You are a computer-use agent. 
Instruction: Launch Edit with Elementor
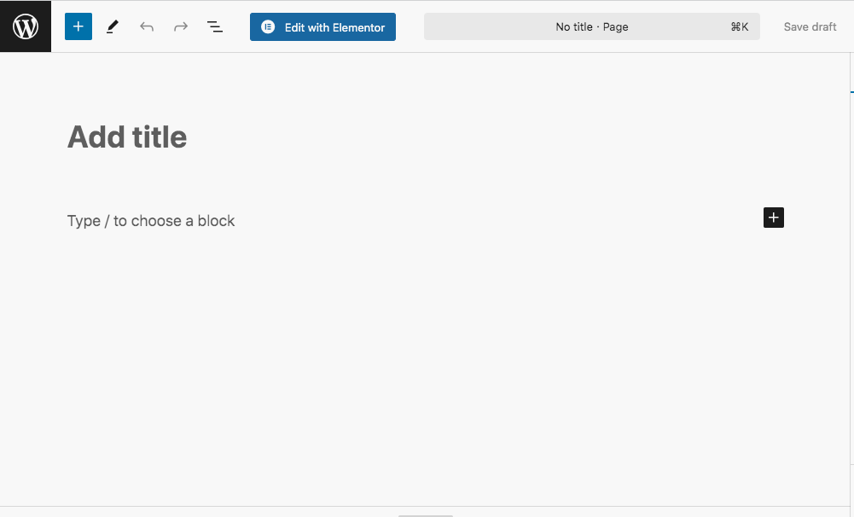click(x=334, y=27)
